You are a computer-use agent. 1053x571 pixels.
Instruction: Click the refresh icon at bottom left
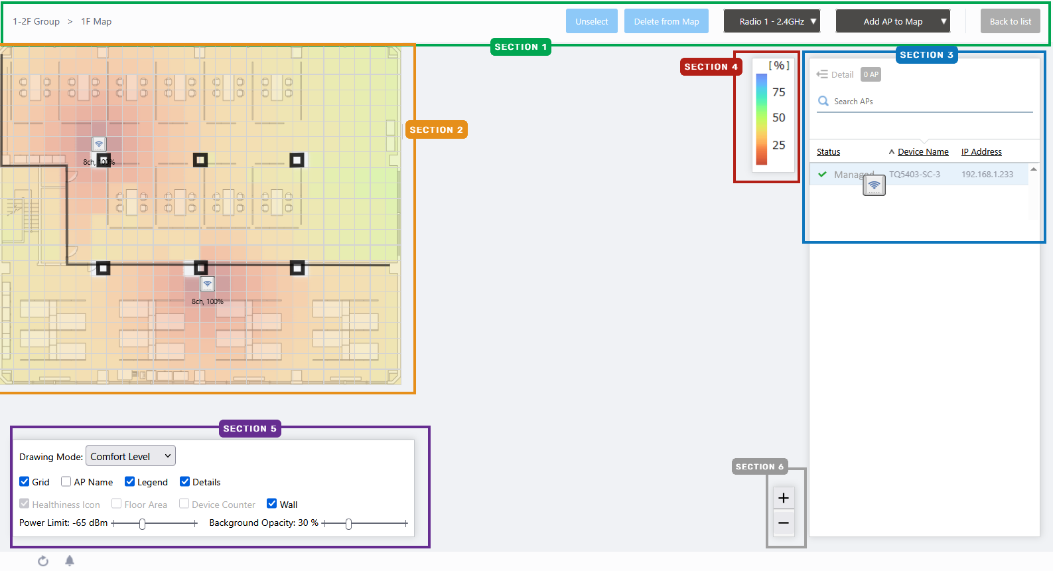click(43, 561)
